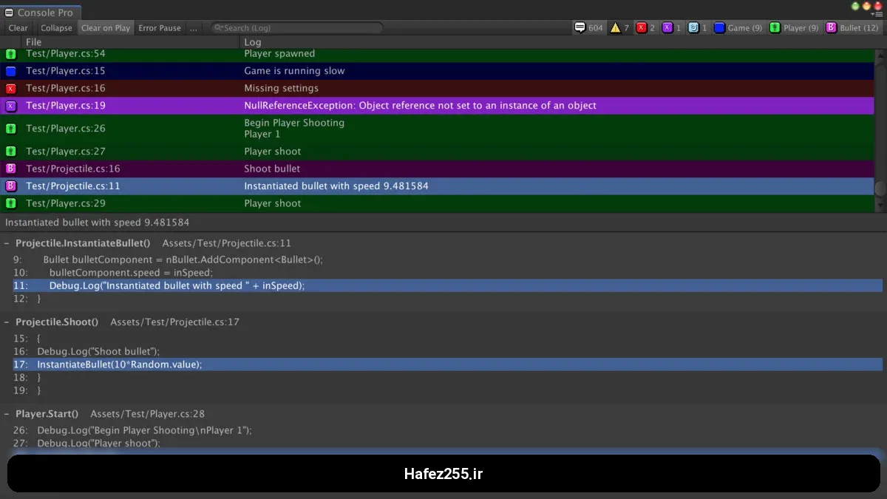Collapse the Projectile.Shoot() stack frame

point(7,322)
